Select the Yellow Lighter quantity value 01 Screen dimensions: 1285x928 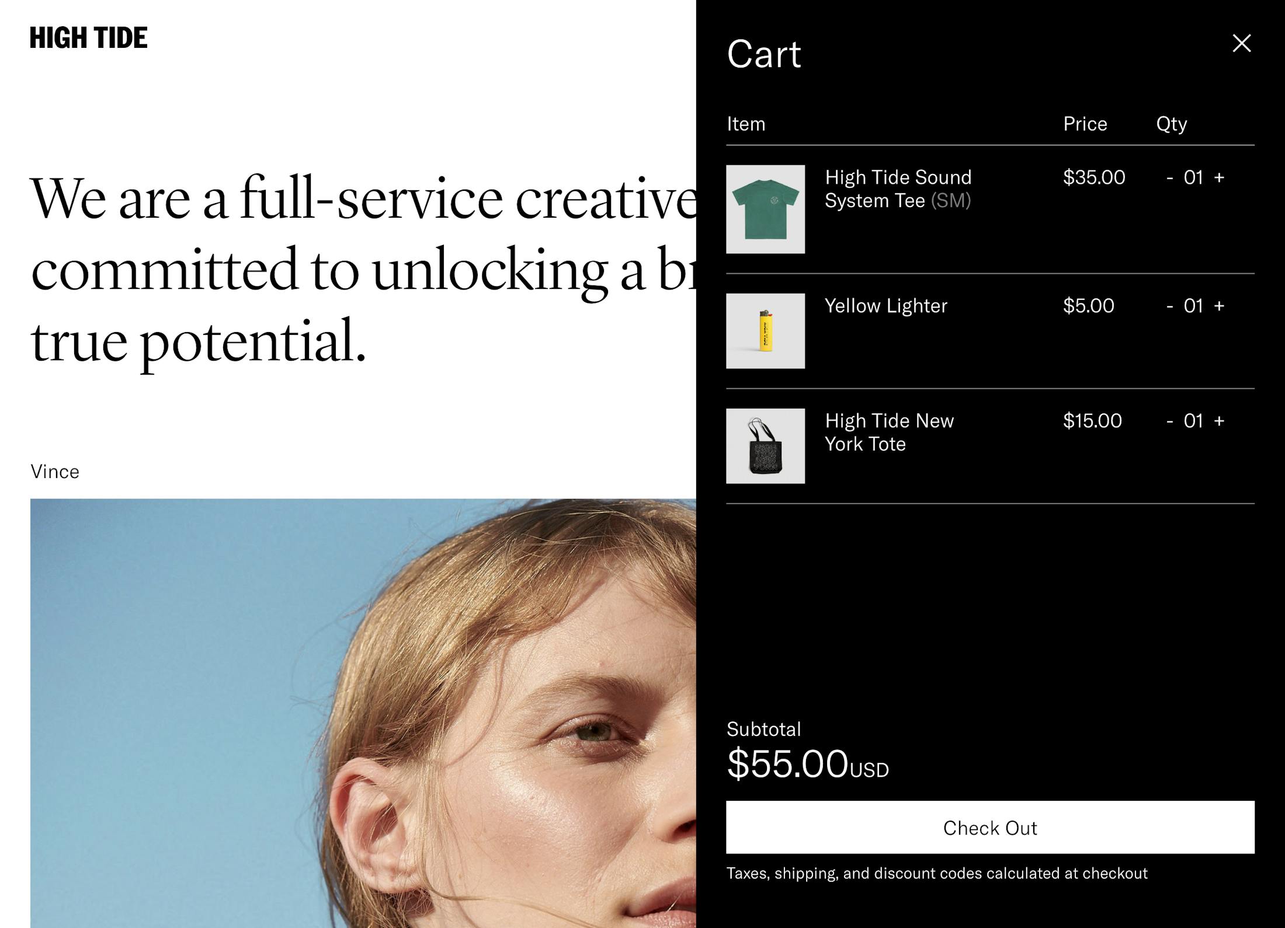[x=1193, y=306]
